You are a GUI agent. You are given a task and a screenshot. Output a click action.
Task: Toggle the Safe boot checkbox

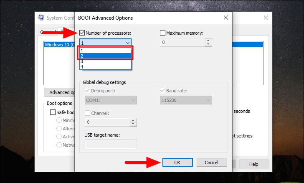[x=53, y=112]
